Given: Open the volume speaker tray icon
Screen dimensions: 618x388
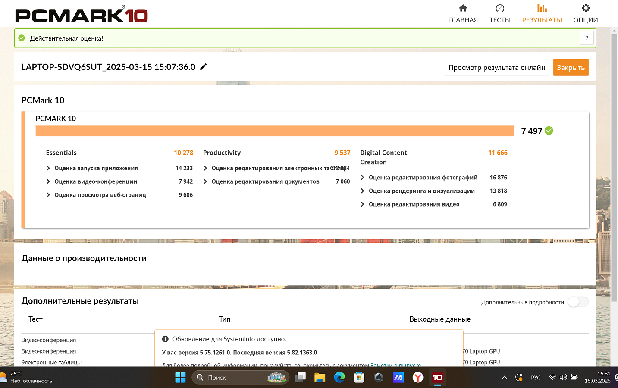Looking at the screenshot, I should (x=563, y=377).
